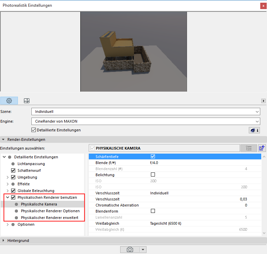Uncheck Physikalischen Renderer benutzen
Screen dimensions: 267x254
[13, 197]
